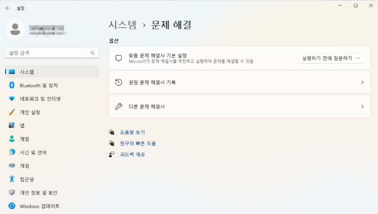Expand the 다른 문제 해결사 row
The image size is (378, 214).
click(x=362, y=107)
